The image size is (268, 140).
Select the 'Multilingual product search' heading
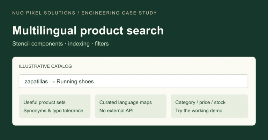pyautogui.click(x=88, y=31)
